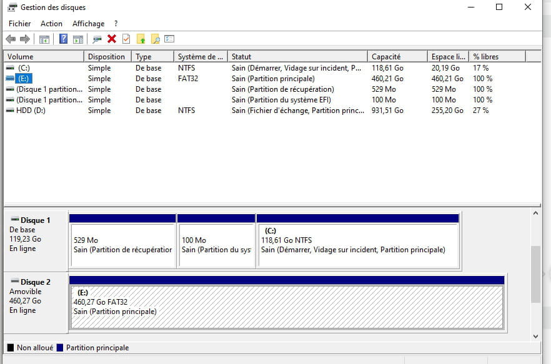Click the blue Partition principale legend swatch
The image size is (551, 364).
pyautogui.click(x=60, y=348)
